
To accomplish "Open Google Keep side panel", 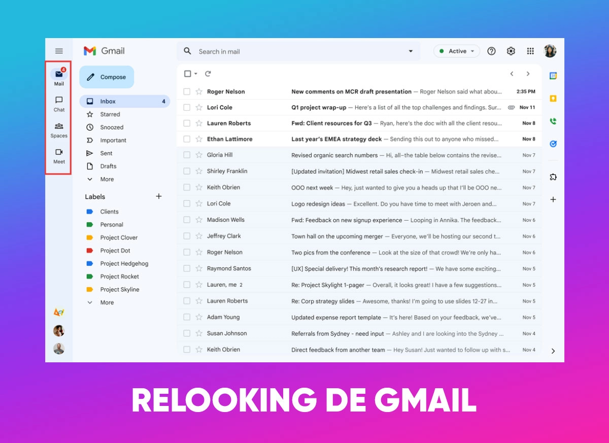I will click(553, 98).
